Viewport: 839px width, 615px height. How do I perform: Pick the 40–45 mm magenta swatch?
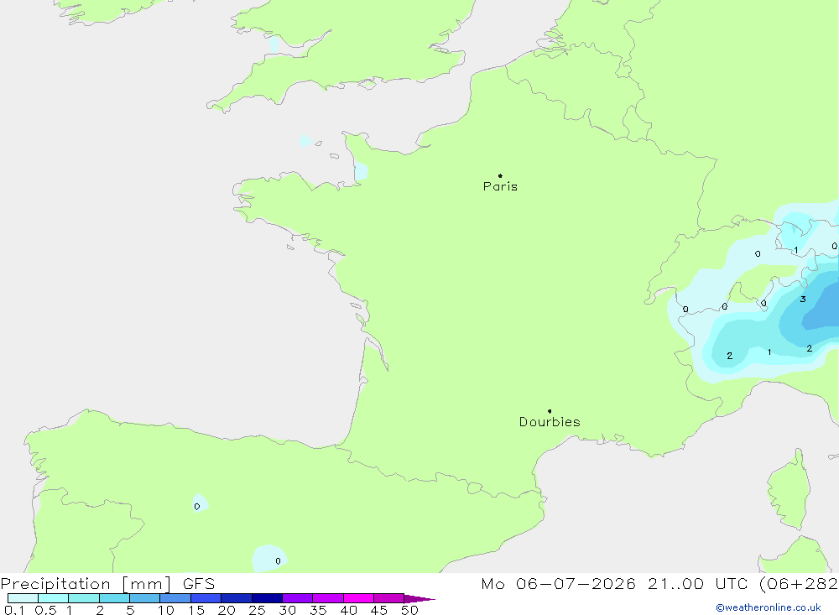point(358,598)
